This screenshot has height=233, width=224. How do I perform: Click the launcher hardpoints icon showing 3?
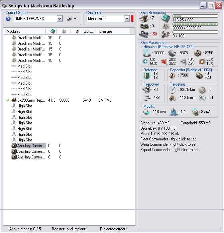click(x=144, y=26)
